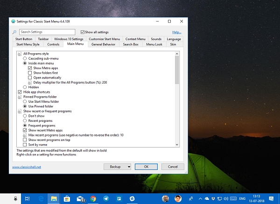Click All Programs style setting icon

(20, 54)
